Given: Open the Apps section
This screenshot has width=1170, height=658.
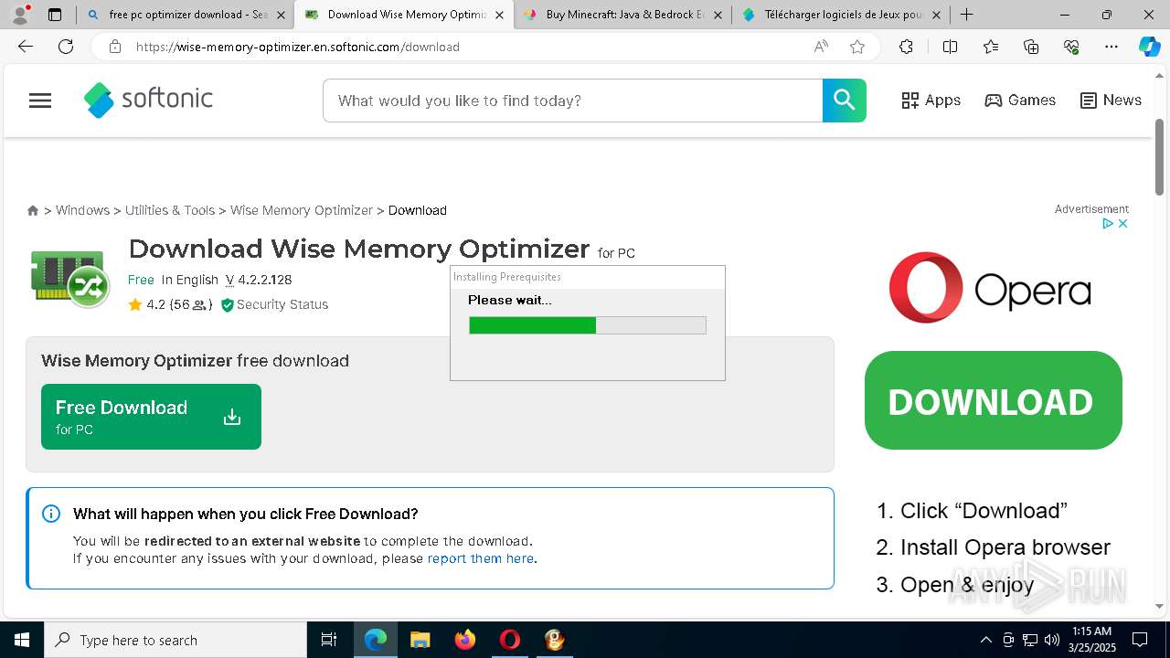Looking at the screenshot, I should pyautogui.click(x=931, y=101).
